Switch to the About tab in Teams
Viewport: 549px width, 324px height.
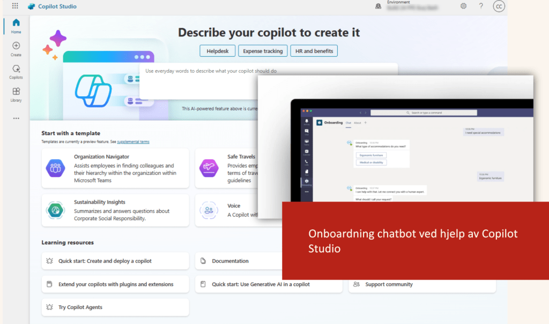click(x=358, y=122)
